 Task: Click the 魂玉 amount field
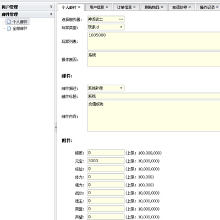click(106, 201)
